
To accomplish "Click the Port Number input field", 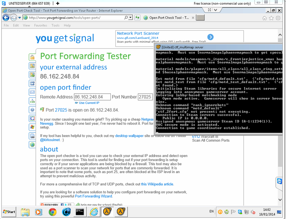I will (145, 97).
